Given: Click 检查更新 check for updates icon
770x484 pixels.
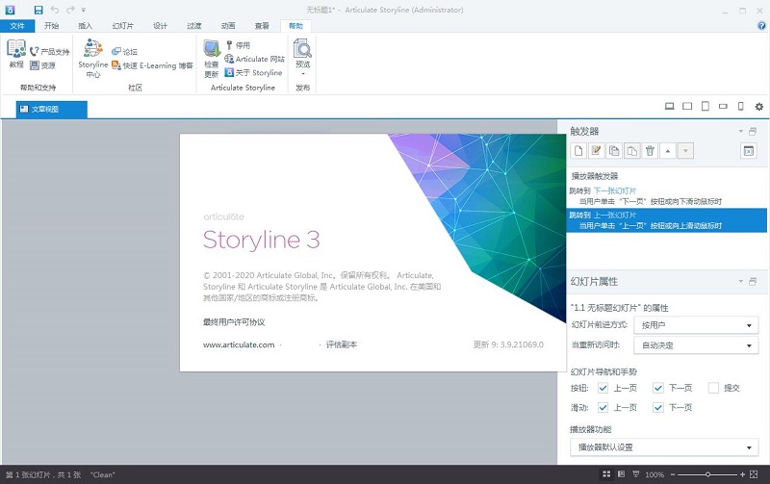Looking at the screenshot, I should (x=211, y=58).
